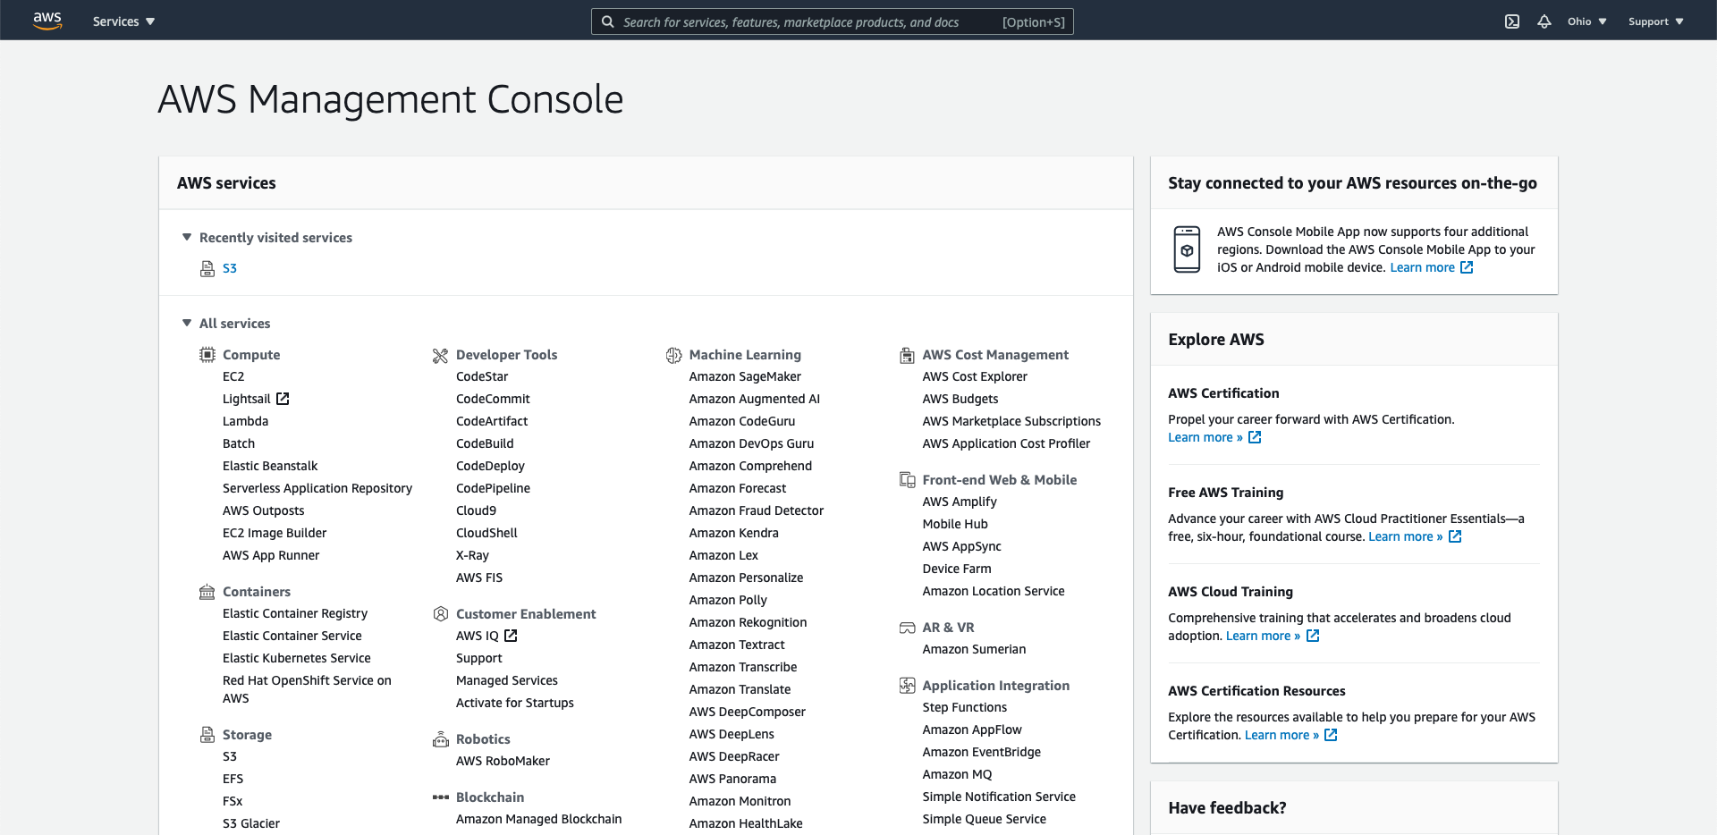
Task: Open the Services dropdown menu
Action: [123, 21]
